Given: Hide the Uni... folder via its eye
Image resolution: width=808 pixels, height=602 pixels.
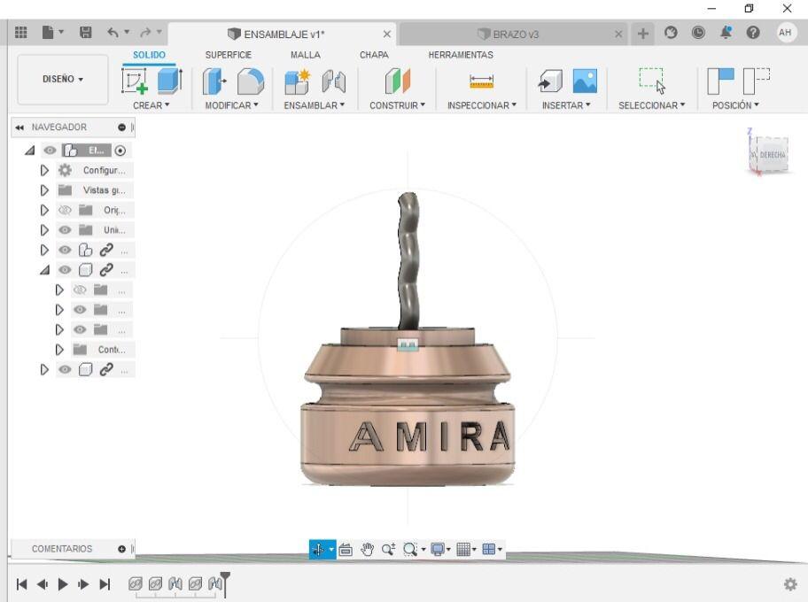Looking at the screenshot, I should point(65,229).
